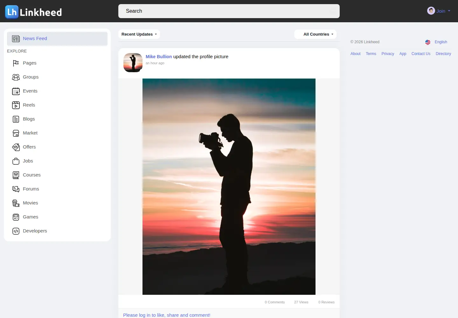Open the English language selector
The image size is (458, 318).
coord(441,42)
